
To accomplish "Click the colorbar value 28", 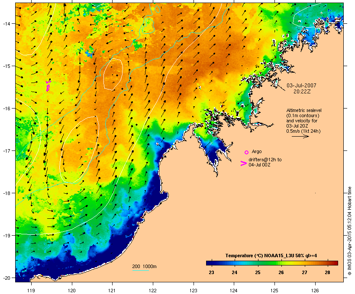I will (327, 272).
